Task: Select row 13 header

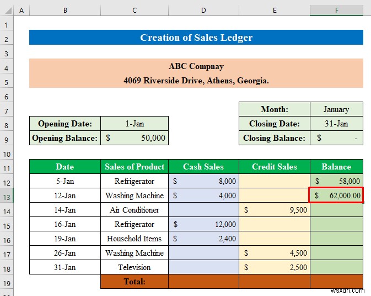Action: pyautogui.click(x=7, y=195)
